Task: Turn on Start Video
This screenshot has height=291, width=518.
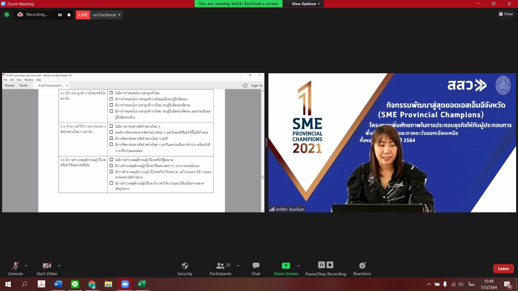Action: coord(47,269)
